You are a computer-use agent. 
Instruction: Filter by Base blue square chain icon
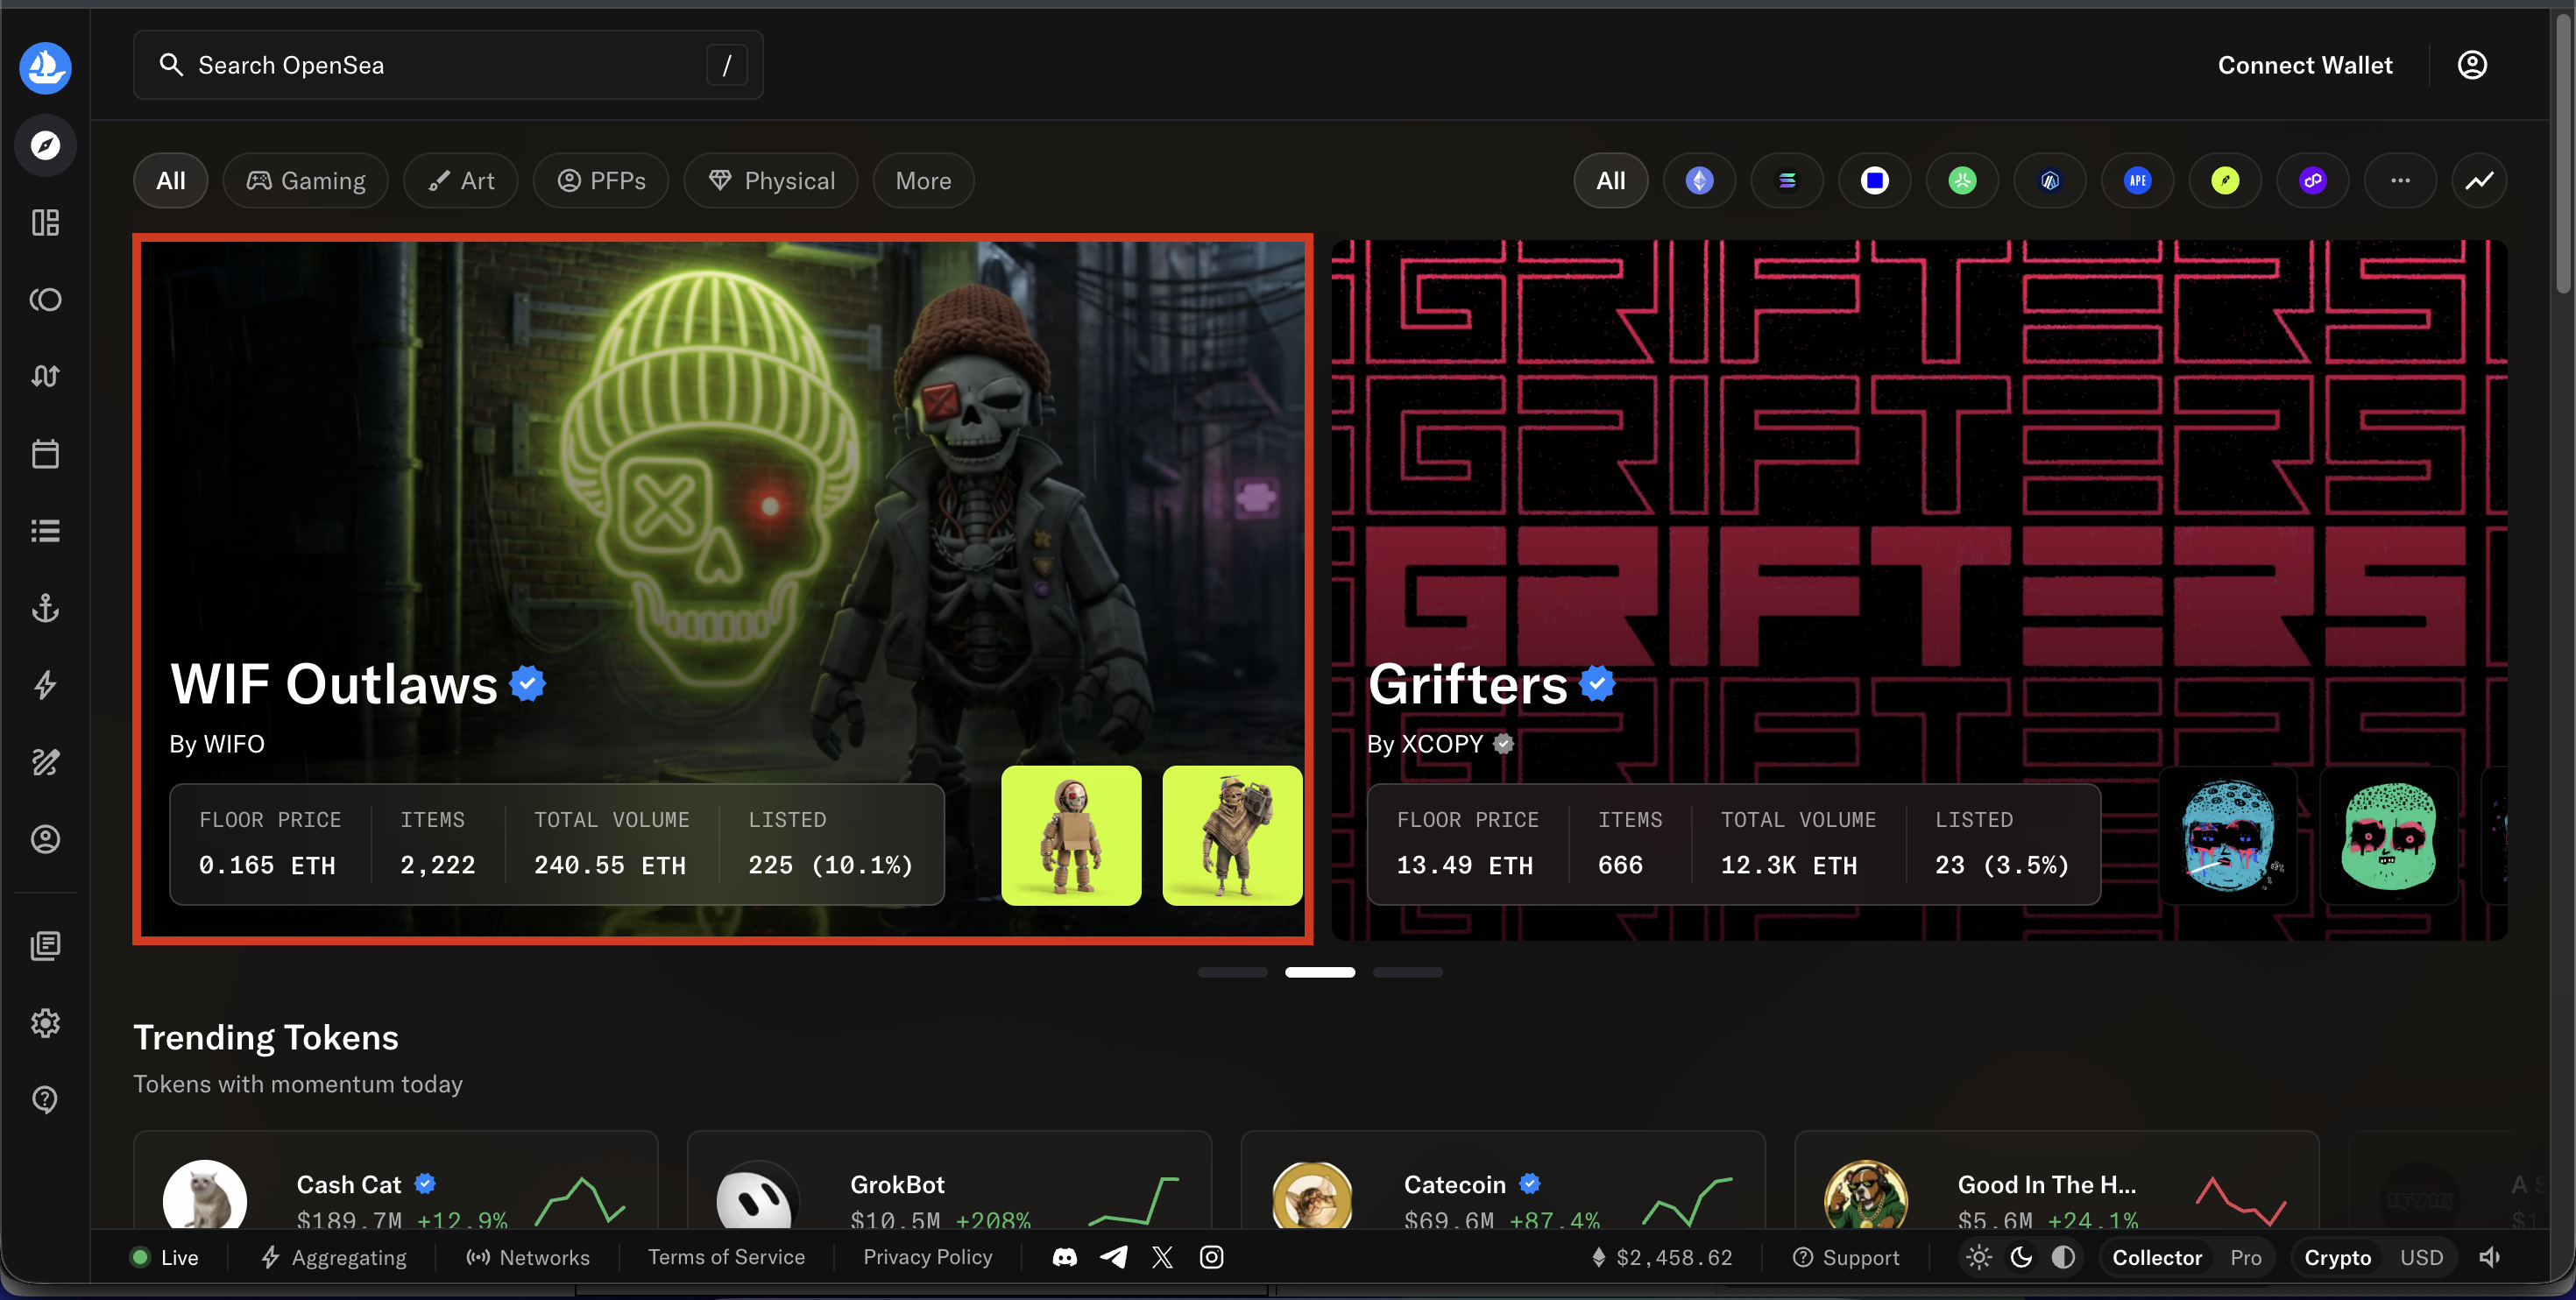click(x=1875, y=180)
